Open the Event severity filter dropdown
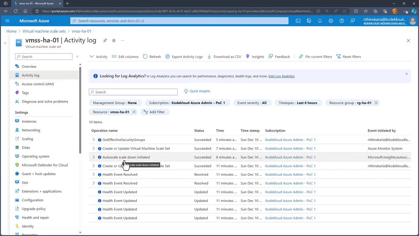 (x=252, y=103)
